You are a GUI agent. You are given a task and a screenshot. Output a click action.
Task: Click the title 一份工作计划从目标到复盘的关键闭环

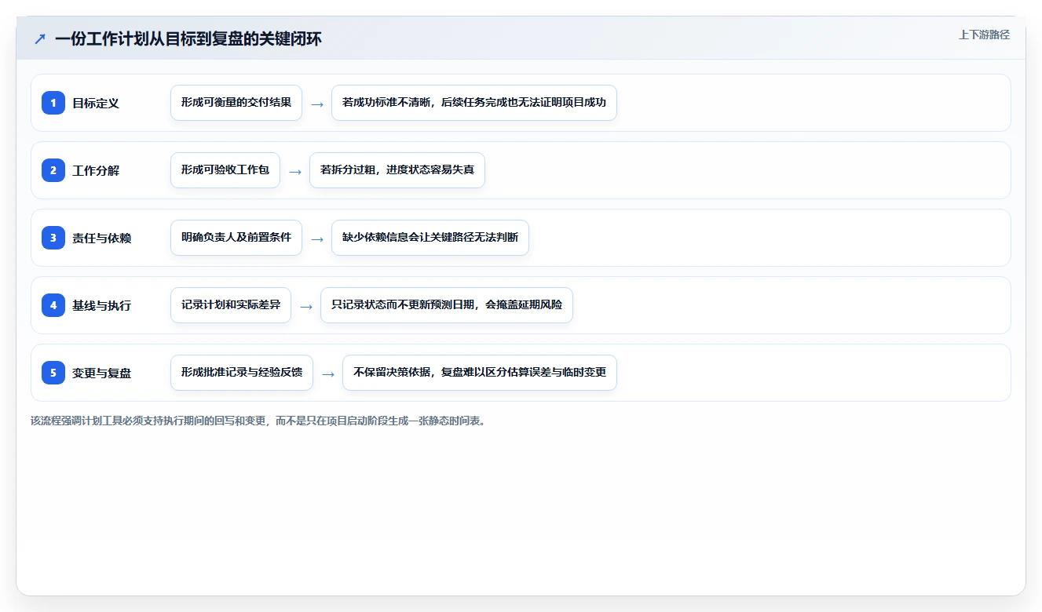[188, 38]
